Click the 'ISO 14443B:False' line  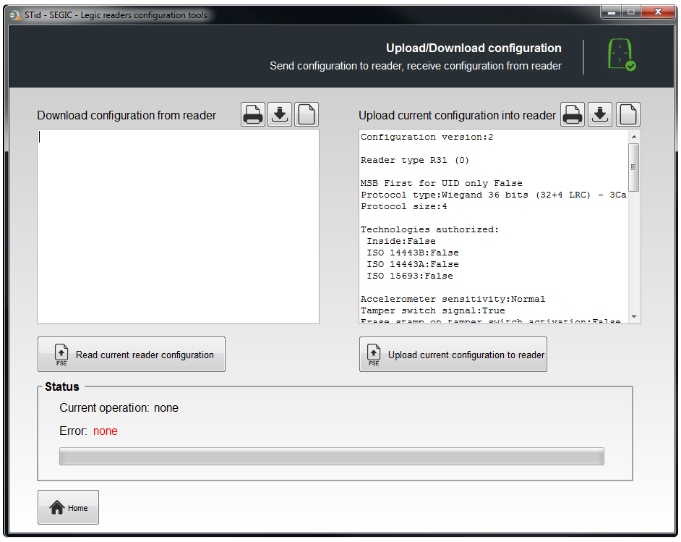pyautogui.click(x=413, y=253)
